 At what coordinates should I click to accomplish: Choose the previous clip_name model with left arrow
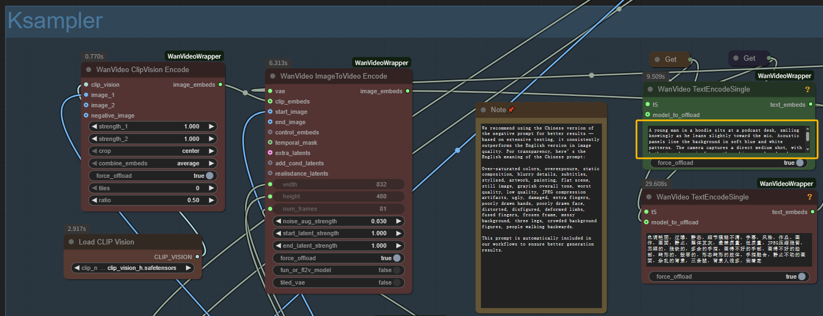pyautogui.click(x=77, y=268)
